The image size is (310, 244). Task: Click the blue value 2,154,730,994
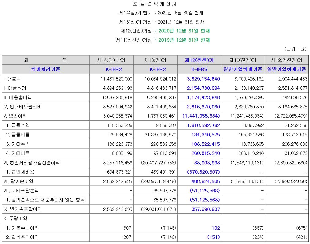pyautogui.click(x=203, y=88)
